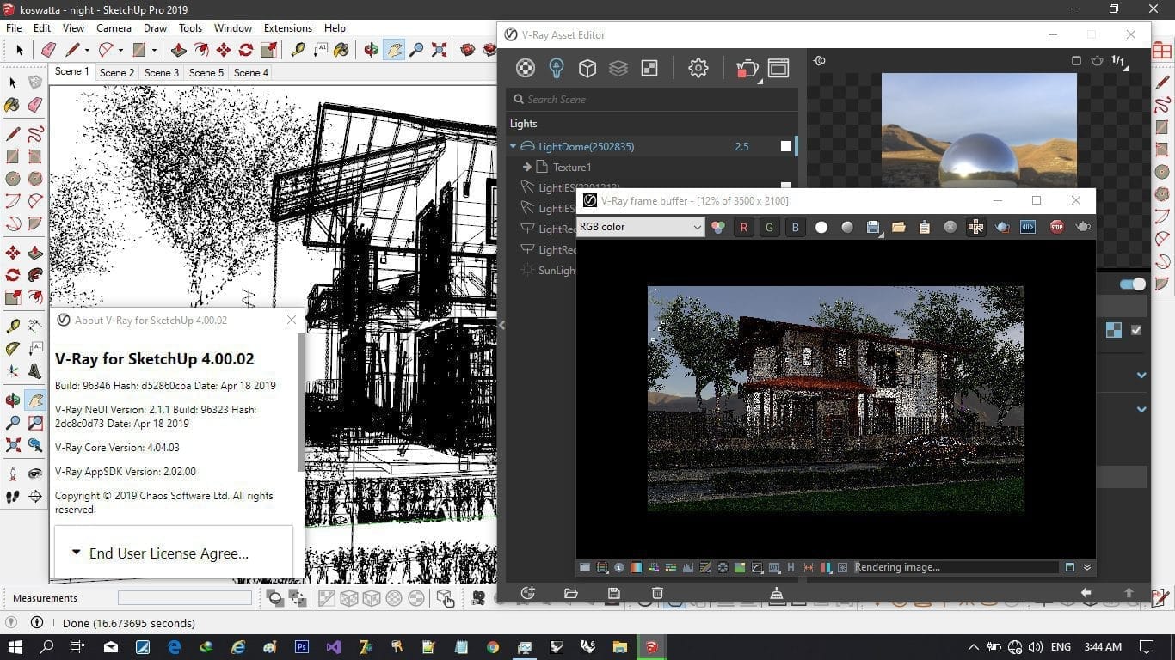This screenshot has height=660, width=1175.
Task: Open Materials tab in V-Ray Asset Editor
Action: [525, 68]
